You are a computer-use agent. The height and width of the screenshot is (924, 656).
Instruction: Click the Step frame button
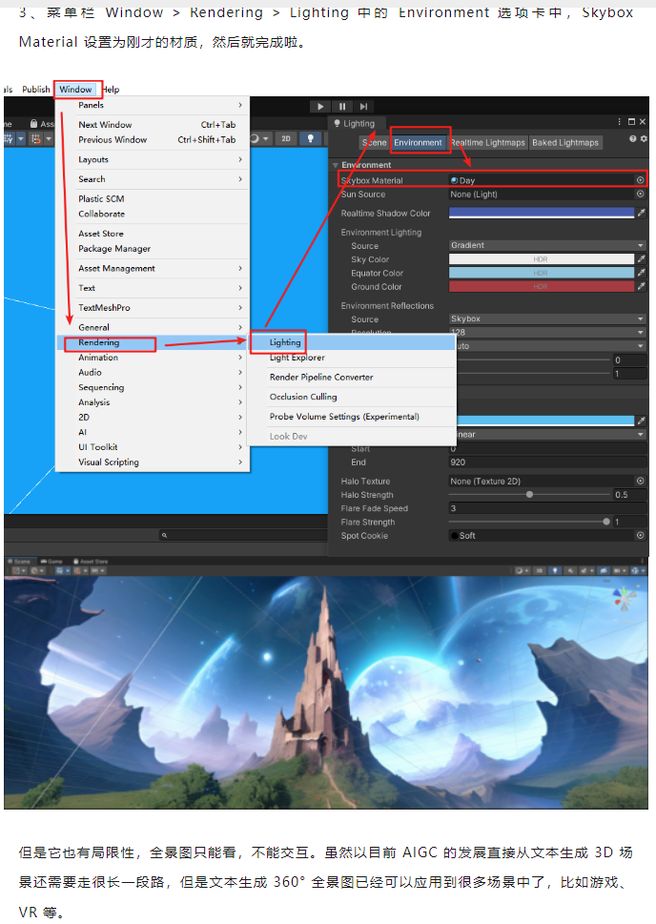click(363, 106)
